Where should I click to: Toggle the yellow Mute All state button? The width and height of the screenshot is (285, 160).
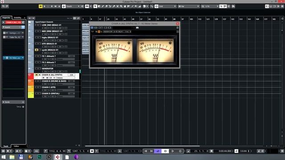pyautogui.click(x=41, y=6)
